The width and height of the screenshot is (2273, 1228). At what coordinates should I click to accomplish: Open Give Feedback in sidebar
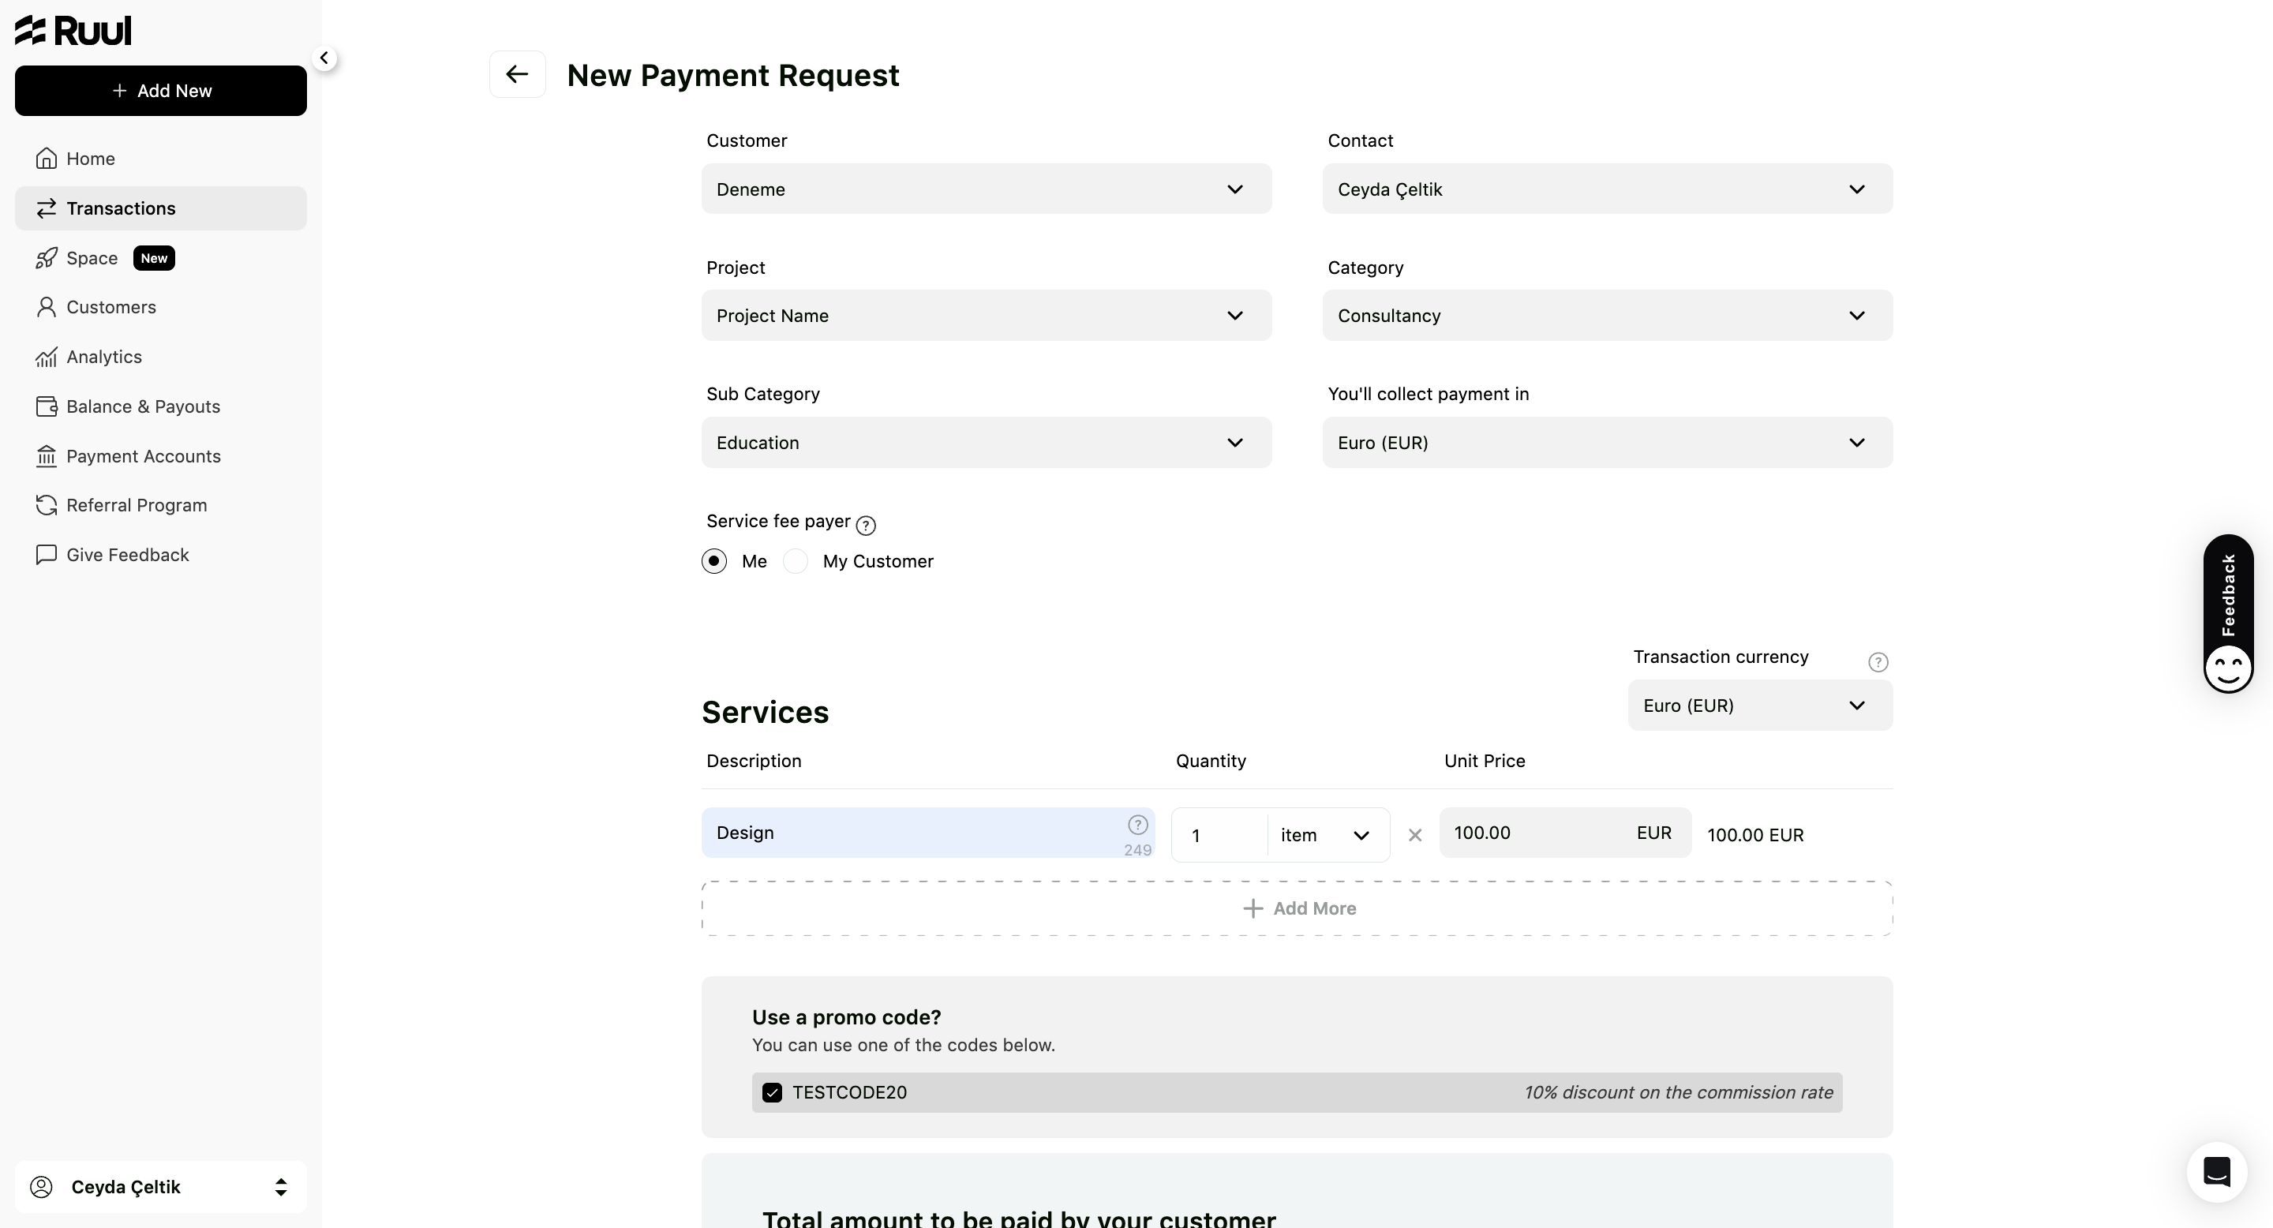tap(160, 555)
